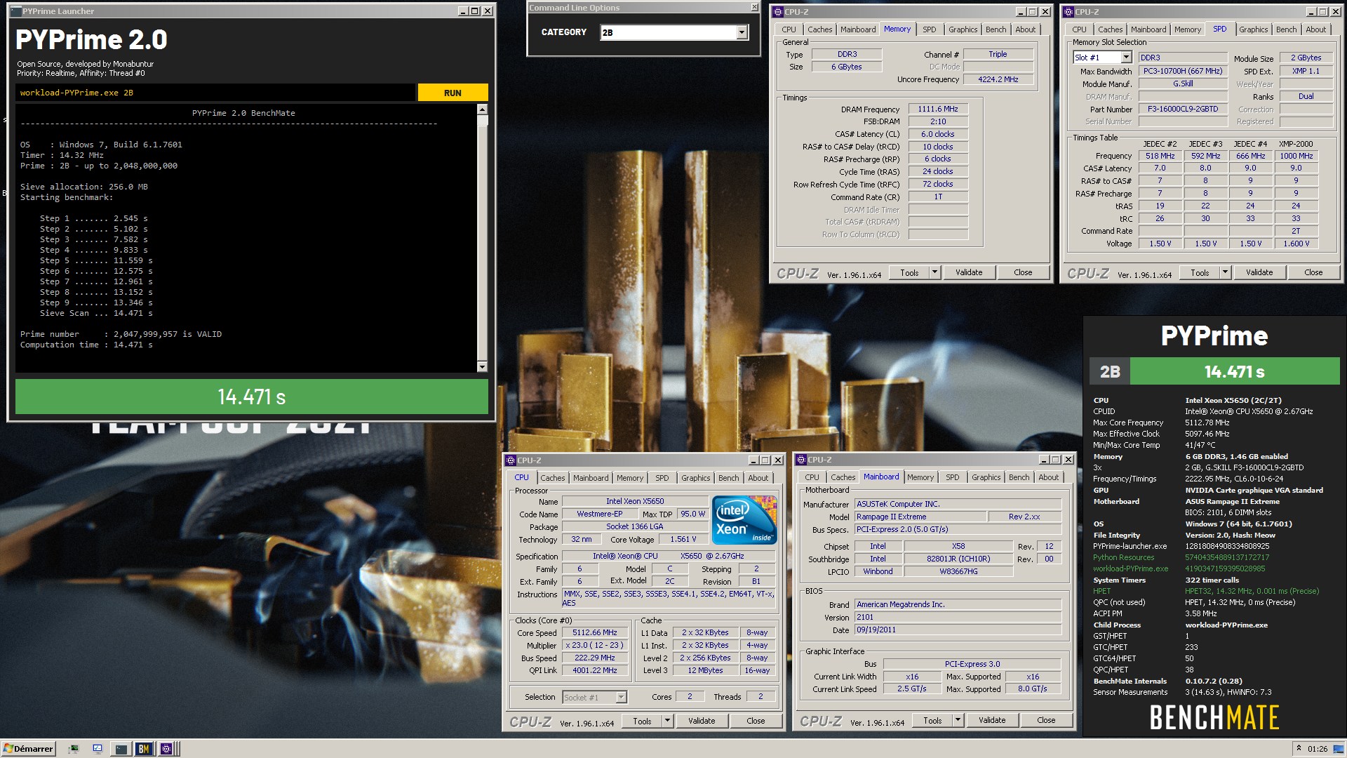The height and width of the screenshot is (758, 1347).
Task: Select Bus Speed value 222.29 MHz
Action: (596, 658)
